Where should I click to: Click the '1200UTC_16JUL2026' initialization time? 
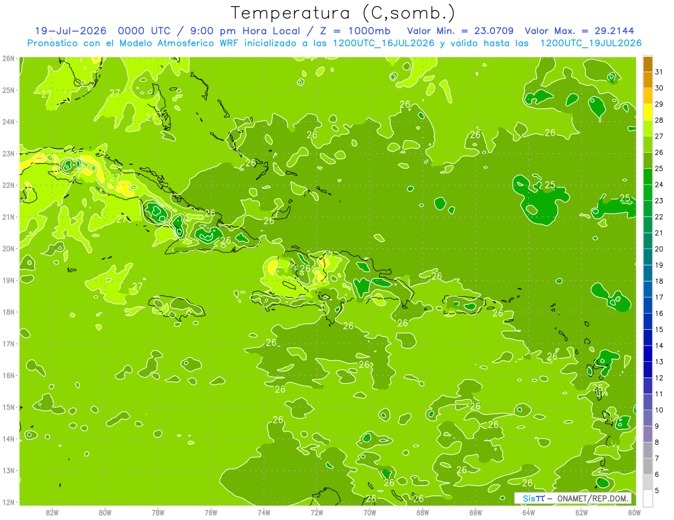point(384,43)
